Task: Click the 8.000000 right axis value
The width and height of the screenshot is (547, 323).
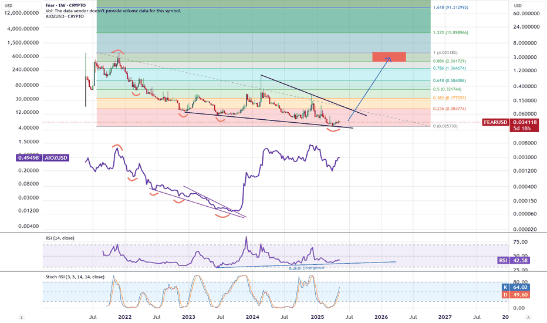Action: point(525,43)
